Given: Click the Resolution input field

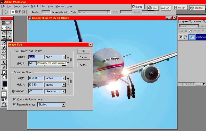Looking at the screenshot, I should 36,91.
